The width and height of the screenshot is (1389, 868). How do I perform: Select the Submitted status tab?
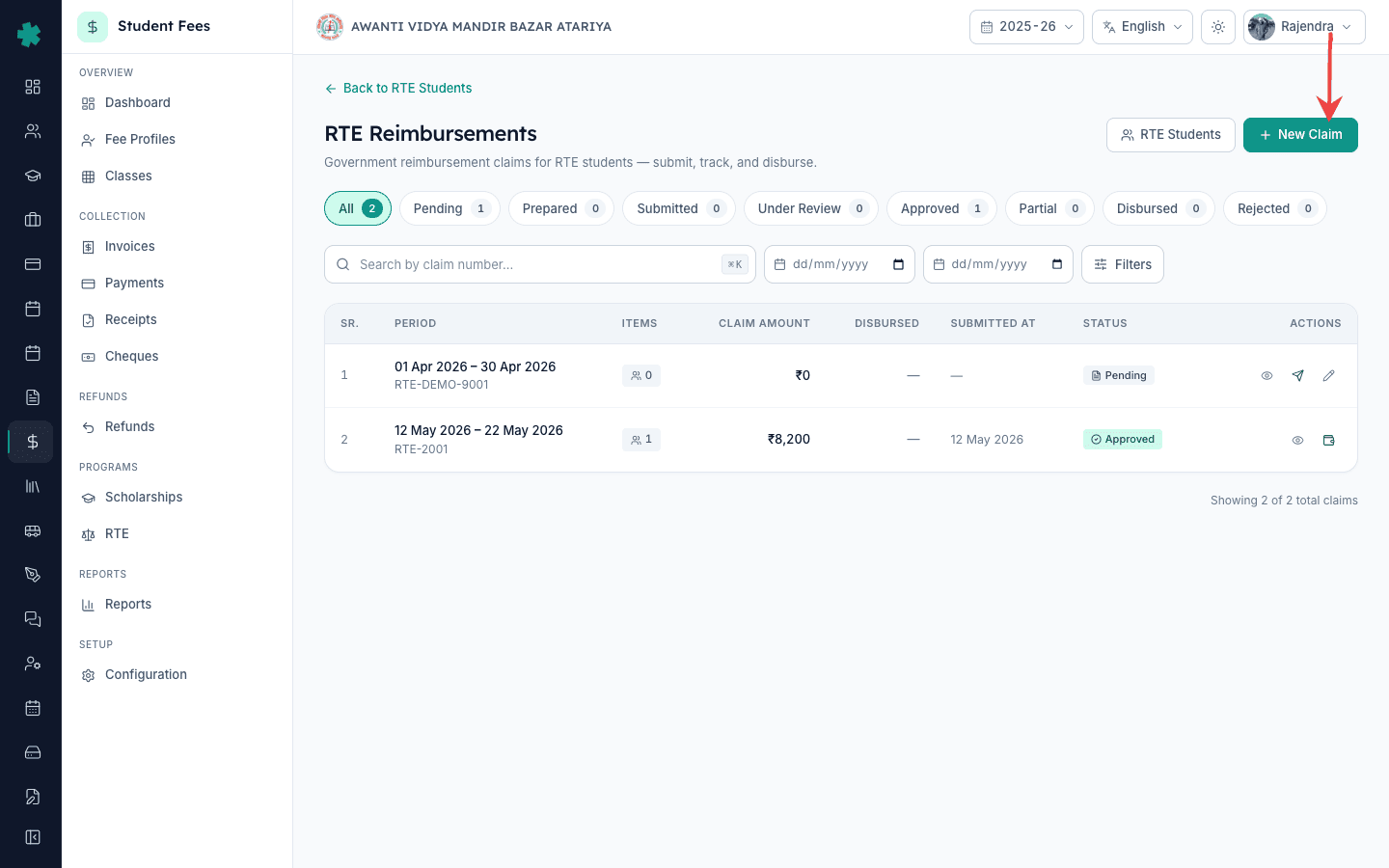click(x=679, y=208)
